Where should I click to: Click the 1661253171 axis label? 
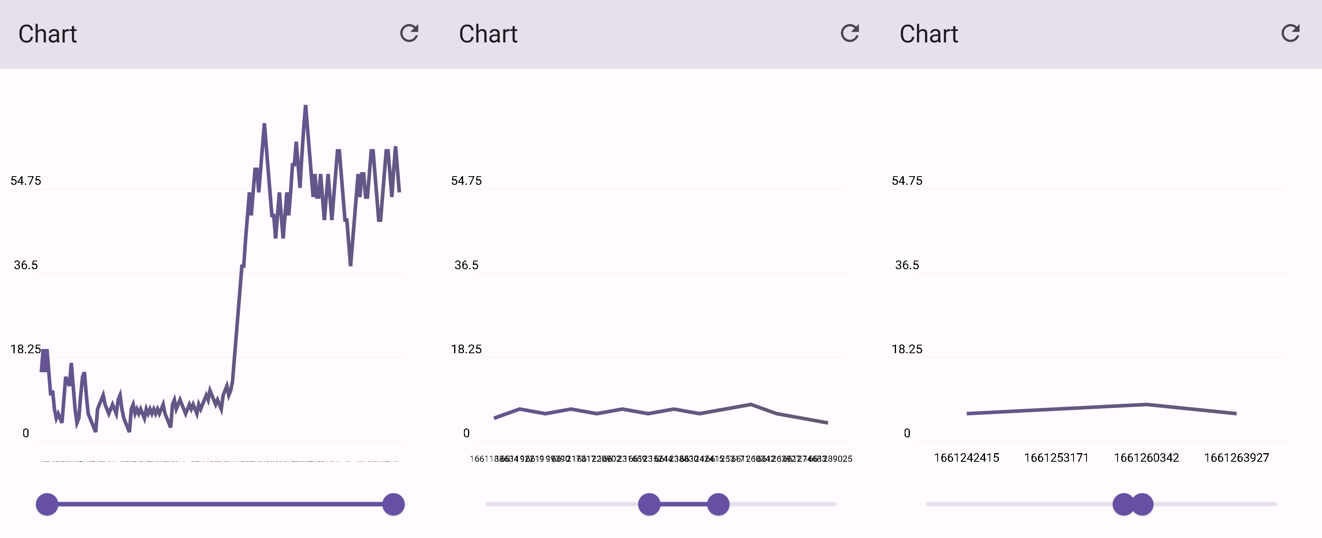pyautogui.click(x=1056, y=458)
